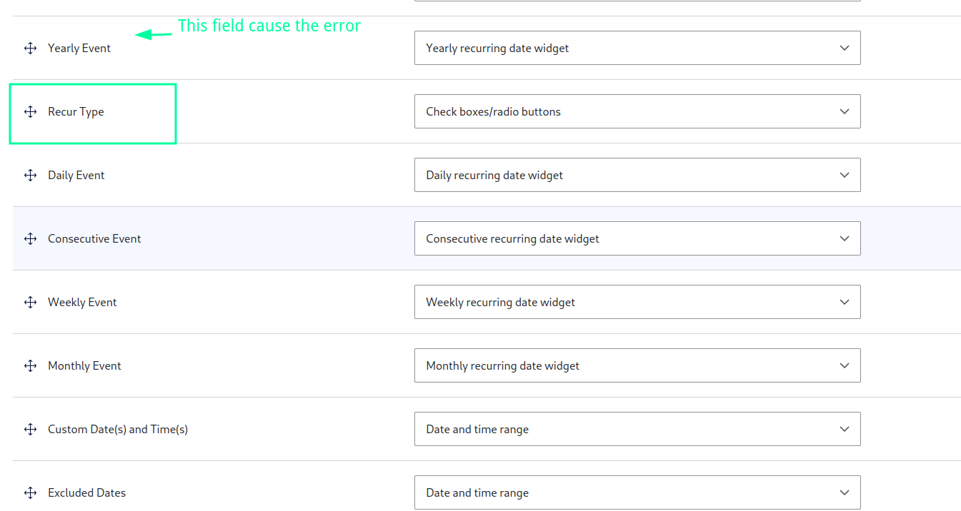Click the move handle for Recur Type
This screenshot has height=511, width=961.
(x=30, y=112)
